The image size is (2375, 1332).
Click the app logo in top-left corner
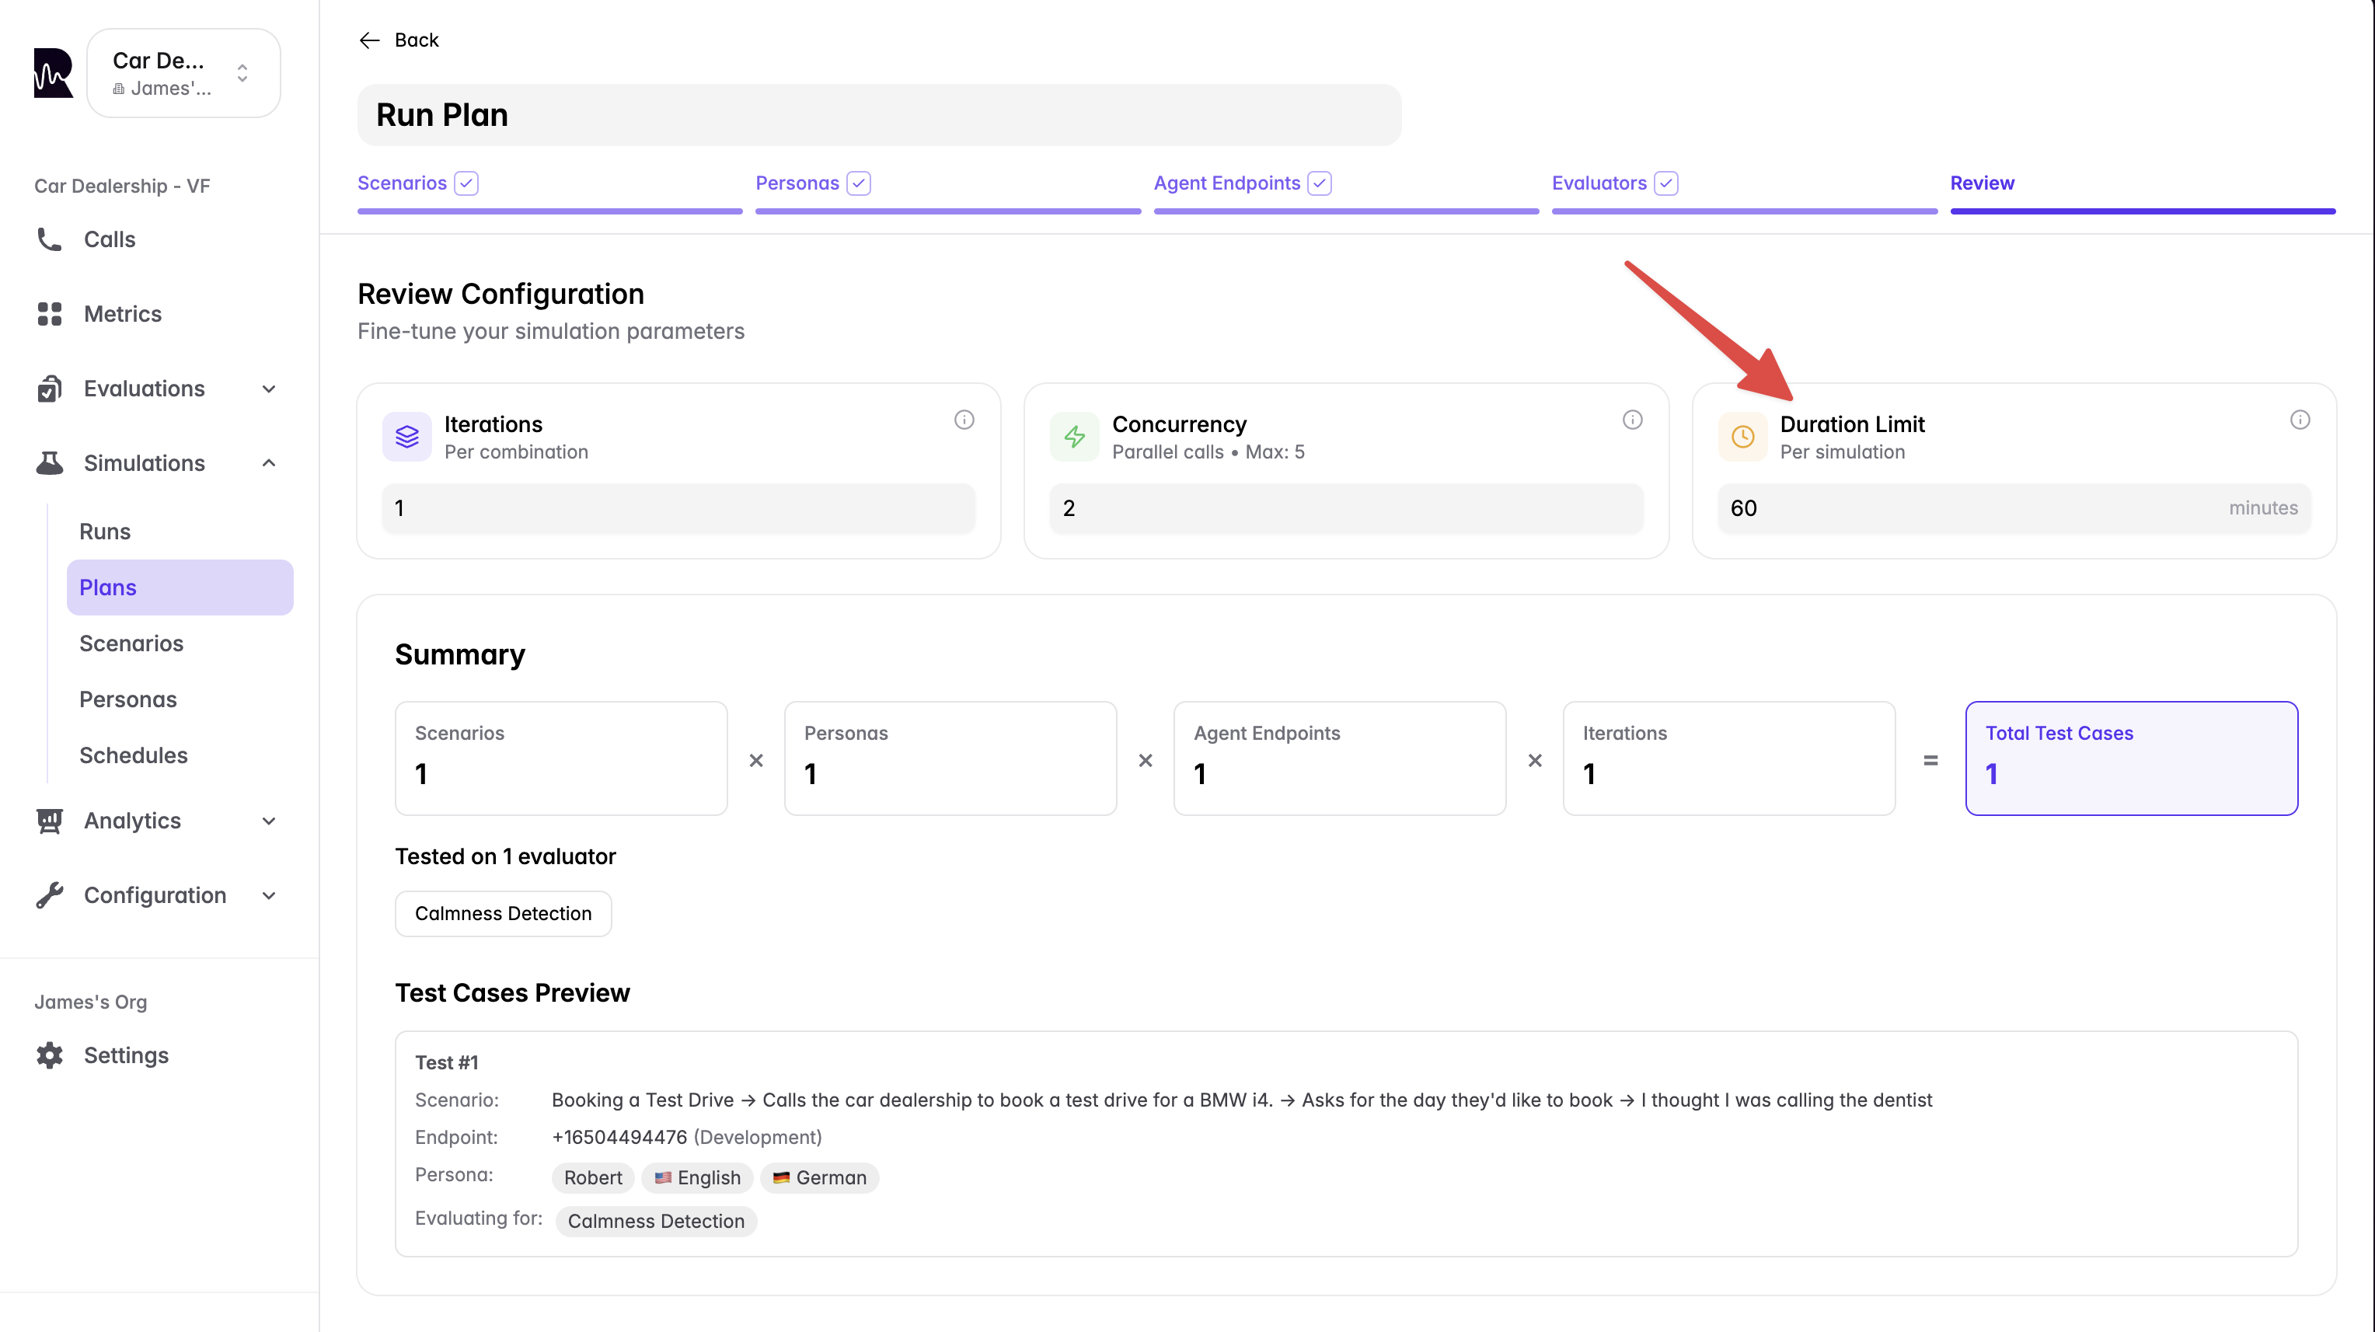[53, 73]
